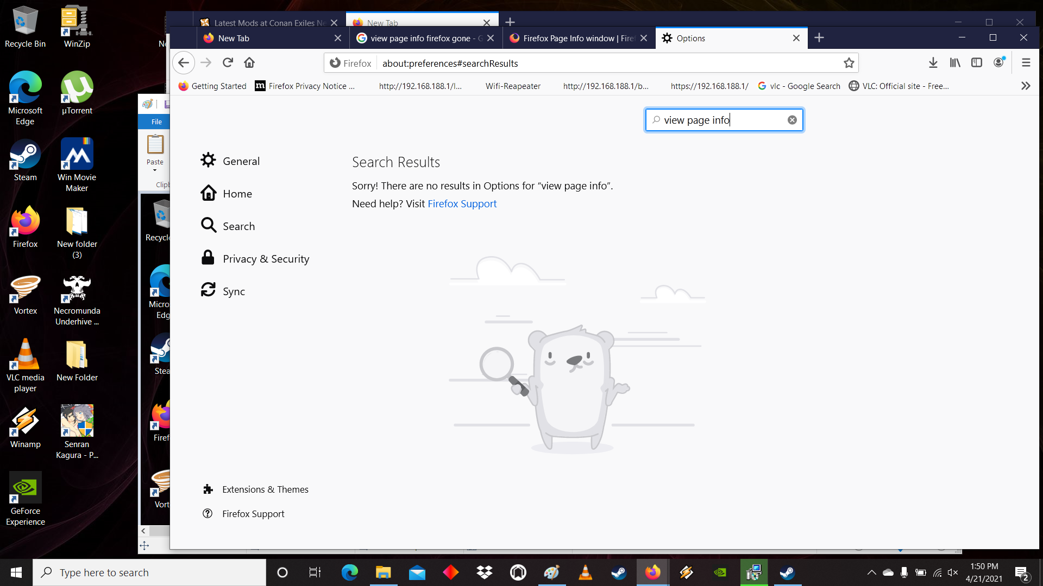
Task: Click the General settings tab in sidebar
Action: click(x=241, y=160)
